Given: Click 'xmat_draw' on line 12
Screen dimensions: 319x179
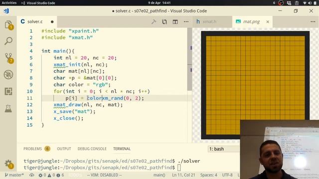Looking at the screenshot, I should pos(67,105).
